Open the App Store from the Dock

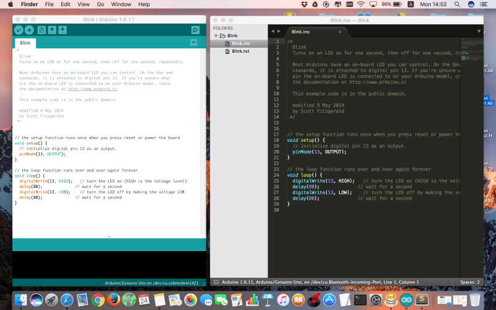click(x=329, y=299)
